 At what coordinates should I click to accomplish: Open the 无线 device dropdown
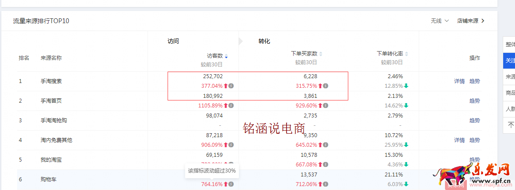(x=440, y=21)
